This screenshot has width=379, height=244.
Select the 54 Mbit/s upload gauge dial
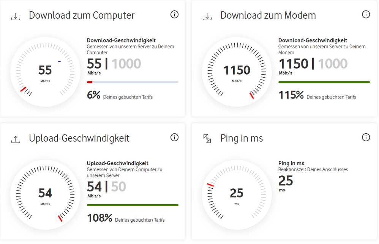point(45,193)
